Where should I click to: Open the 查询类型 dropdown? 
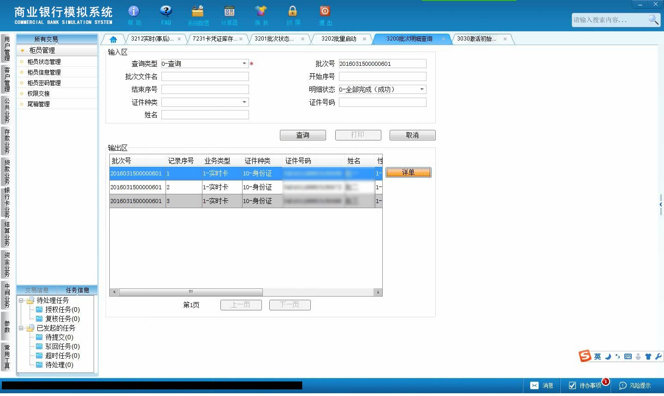click(x=244, y=64)
